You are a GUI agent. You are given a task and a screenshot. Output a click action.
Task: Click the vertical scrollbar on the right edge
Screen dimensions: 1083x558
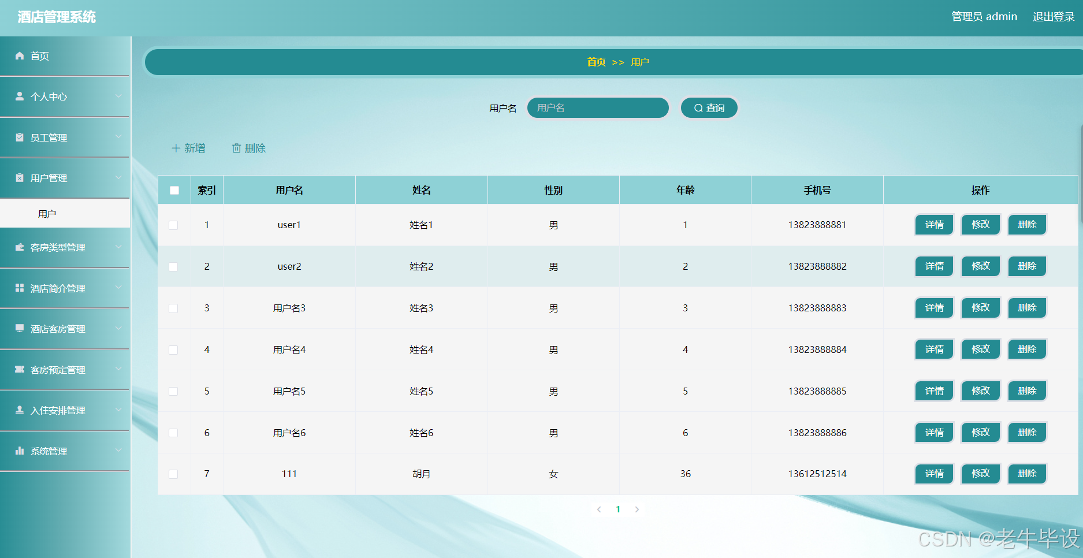[x=1081, y=173]
